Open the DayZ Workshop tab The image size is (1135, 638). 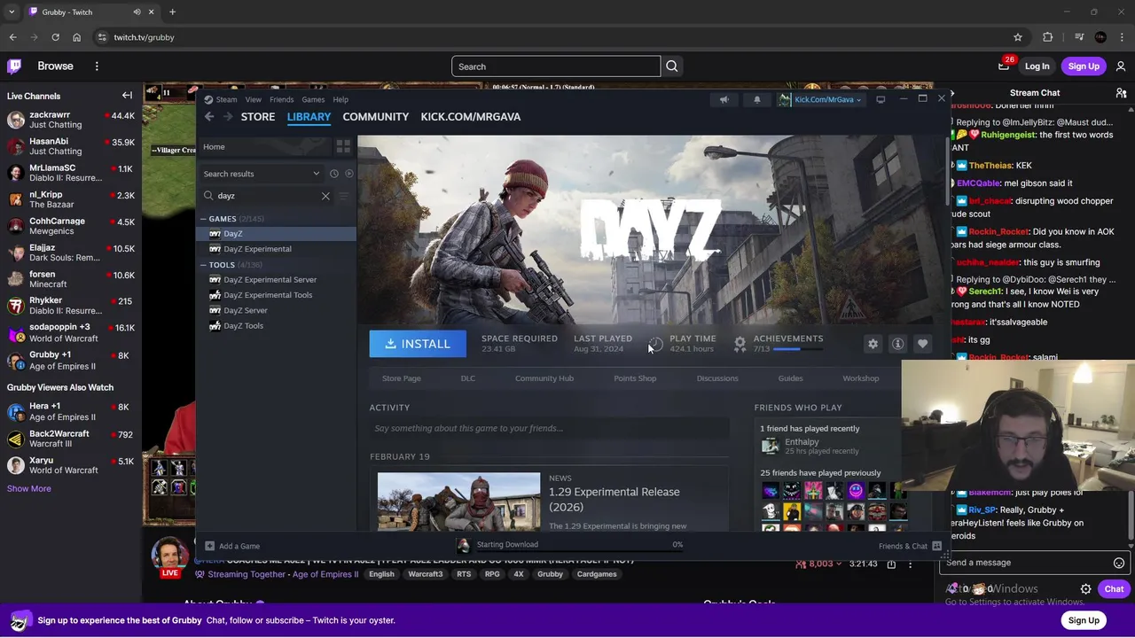[x=860, y=378]
